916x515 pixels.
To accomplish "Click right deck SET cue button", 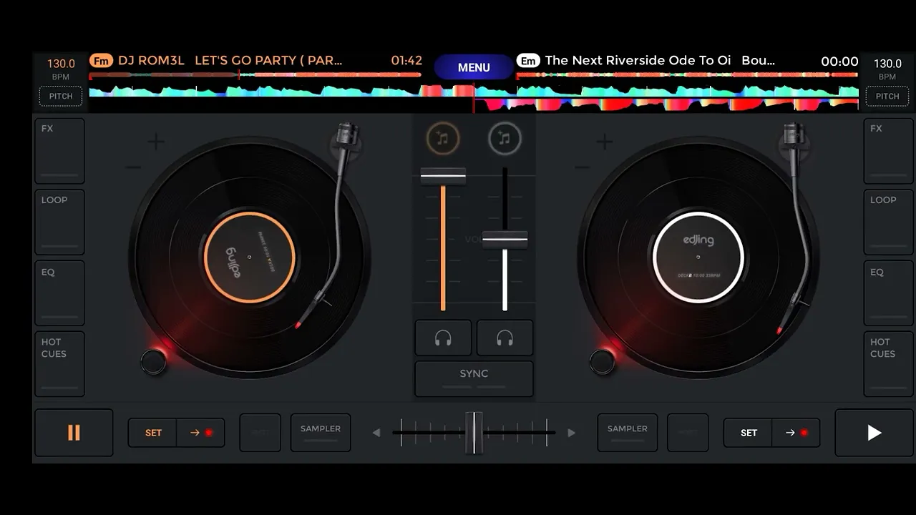I will (748, 433).
